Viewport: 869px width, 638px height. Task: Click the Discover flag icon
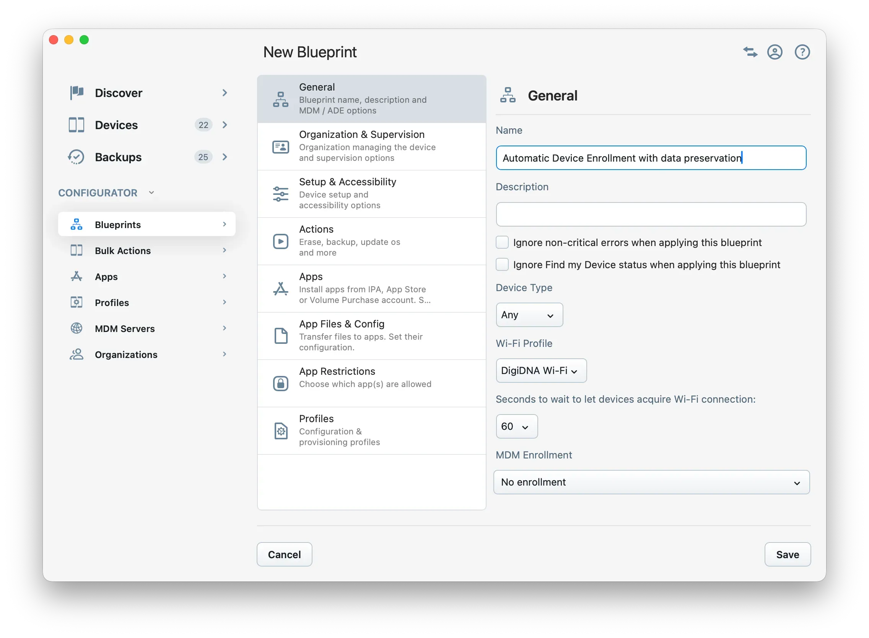pyautogui.click(x=76, y=93)
